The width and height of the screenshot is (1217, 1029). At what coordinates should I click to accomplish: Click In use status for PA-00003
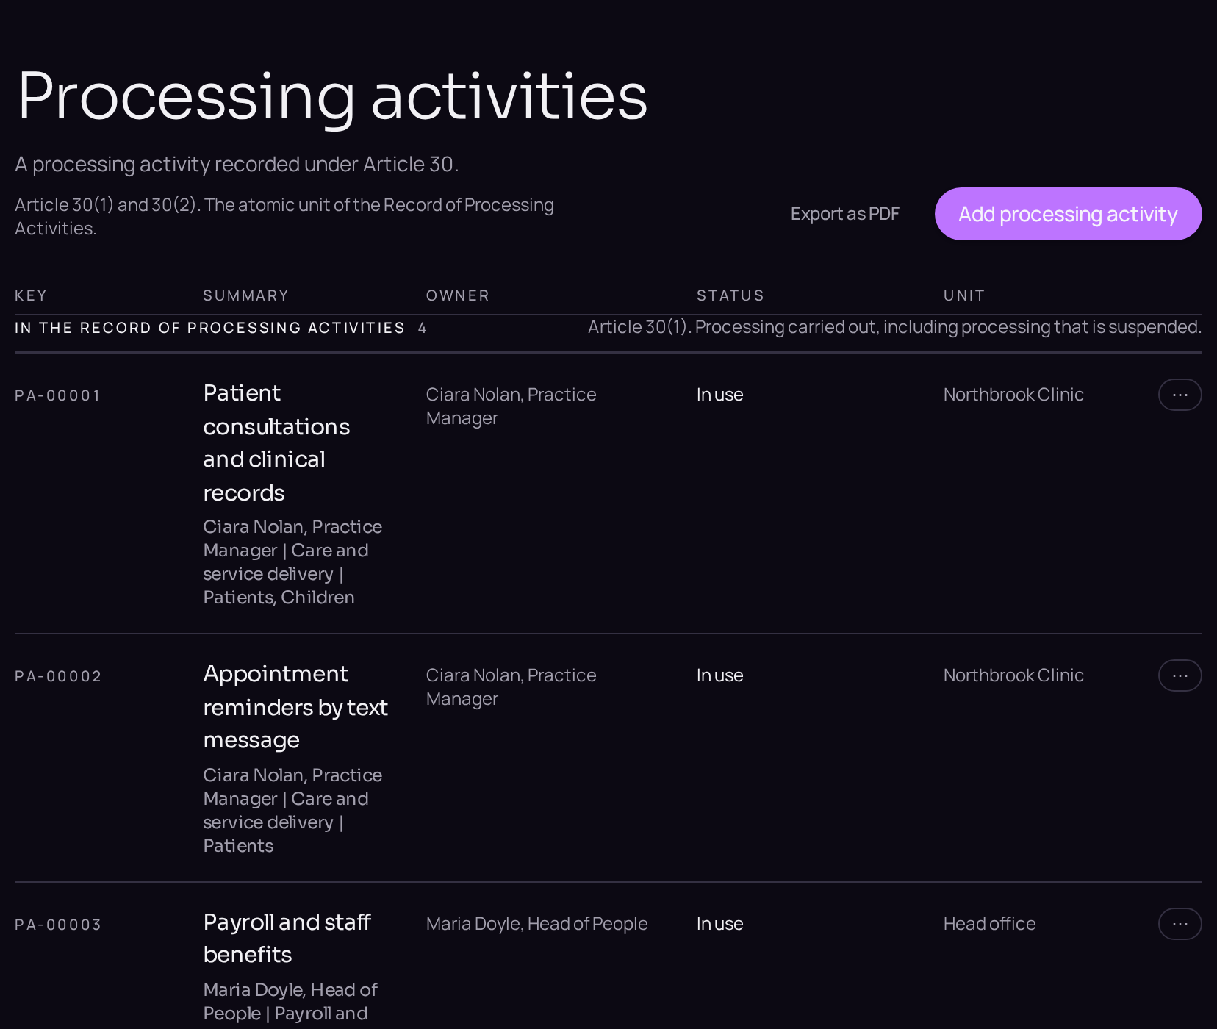(719, 924)
